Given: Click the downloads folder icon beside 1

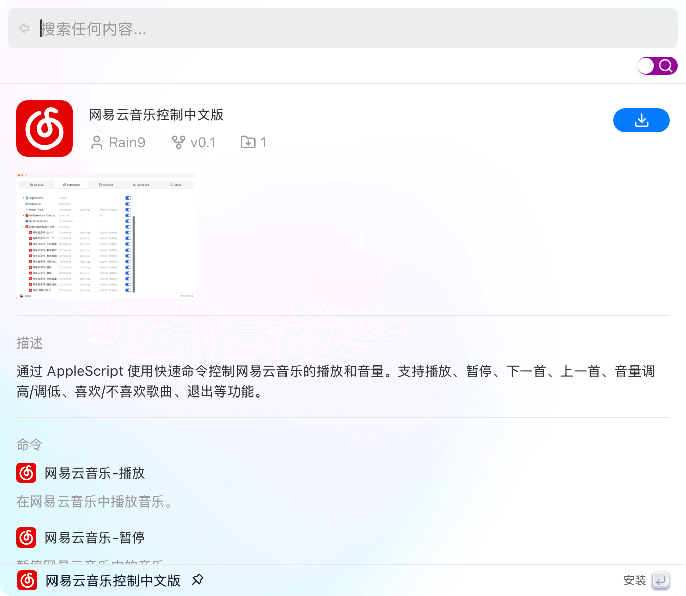Looking at the screenshot, I should tap(248, 142).
